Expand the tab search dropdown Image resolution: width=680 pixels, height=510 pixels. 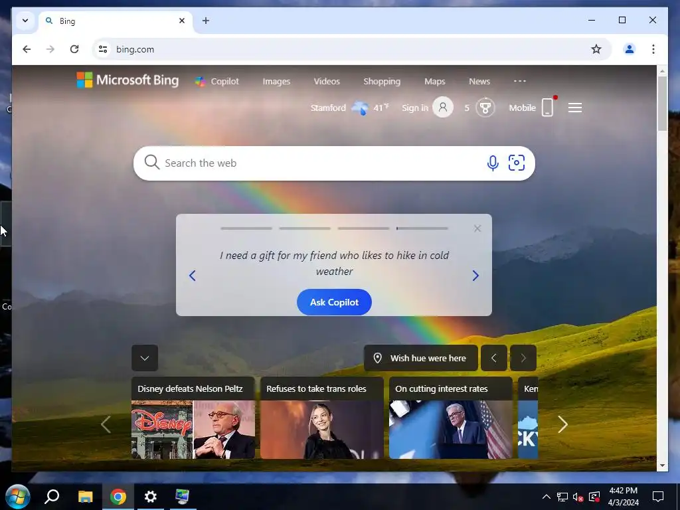(25, 21)
